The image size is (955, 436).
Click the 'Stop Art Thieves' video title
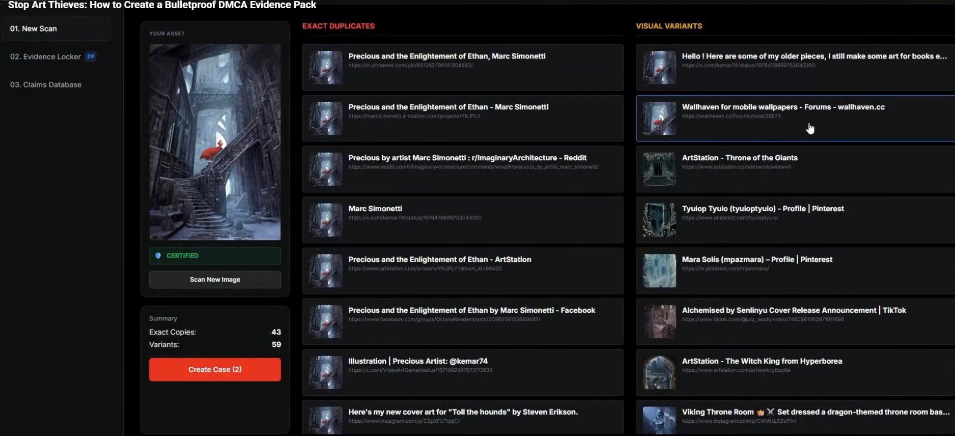pos(162,5)
